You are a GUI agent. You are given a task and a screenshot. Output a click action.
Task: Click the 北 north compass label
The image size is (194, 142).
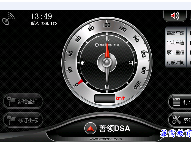[107, 39]
